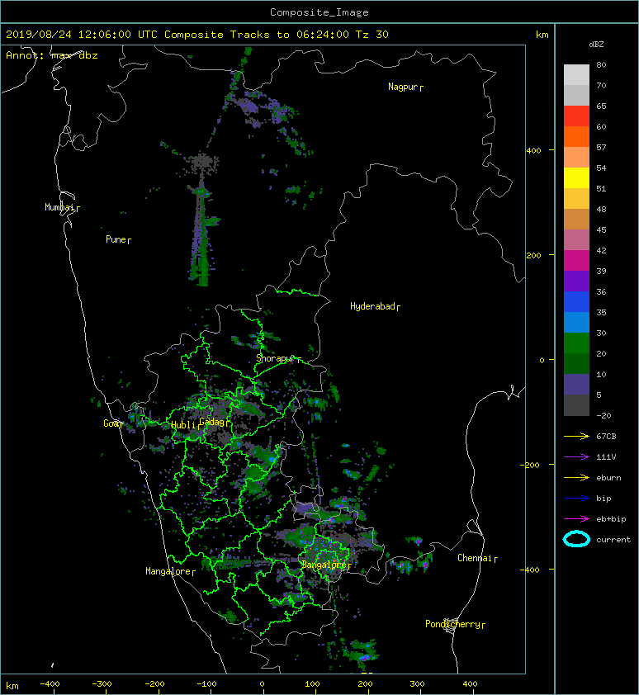Click the -200 tick on vertical axis
This screenshot has height=695, width=639.
coord(530,465)
